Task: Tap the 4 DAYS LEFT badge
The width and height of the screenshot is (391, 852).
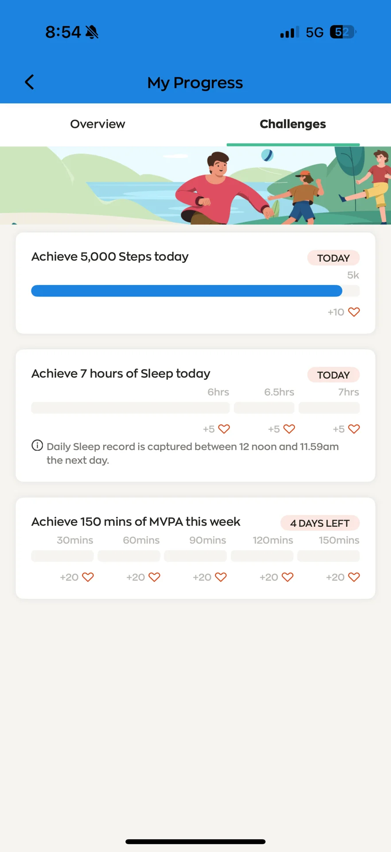Action: click(320, 523)
